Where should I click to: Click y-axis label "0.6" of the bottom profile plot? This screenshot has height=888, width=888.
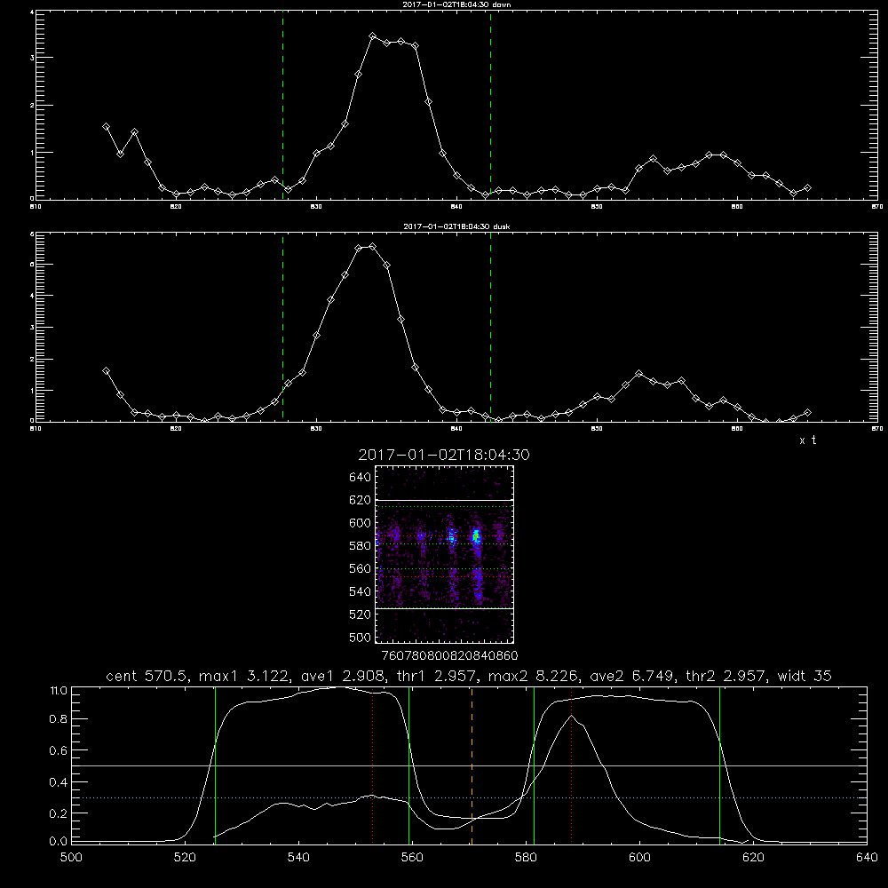coord(59,750)
